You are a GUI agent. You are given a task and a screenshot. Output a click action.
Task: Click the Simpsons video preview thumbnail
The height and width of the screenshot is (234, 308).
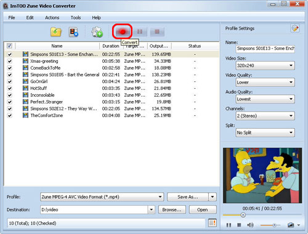pyautogui.click(x=262, y=175)
